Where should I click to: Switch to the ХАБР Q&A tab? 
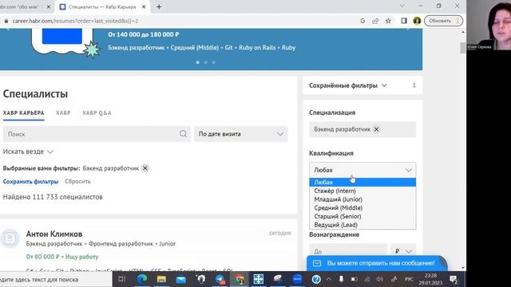click(x=97, y=113)
